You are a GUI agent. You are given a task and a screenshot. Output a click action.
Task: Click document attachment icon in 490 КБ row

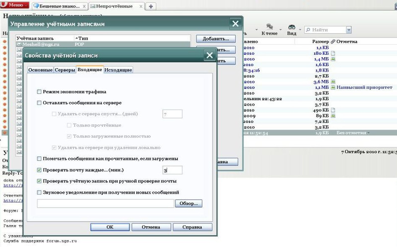coord(333,110)
